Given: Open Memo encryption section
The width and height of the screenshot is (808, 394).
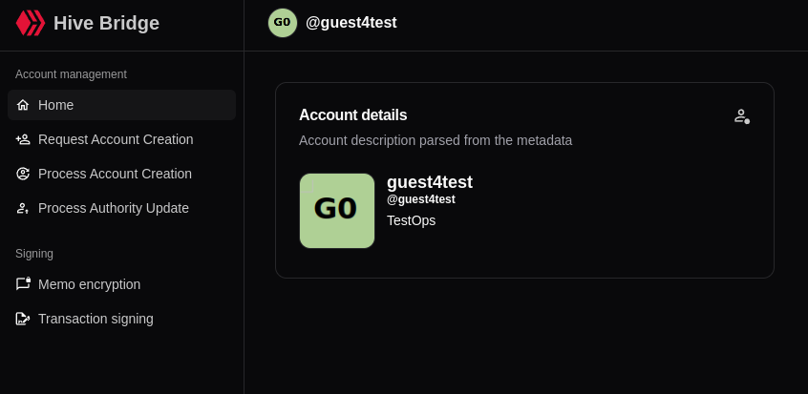Looking at the screenshot, I should coord(121,284).
